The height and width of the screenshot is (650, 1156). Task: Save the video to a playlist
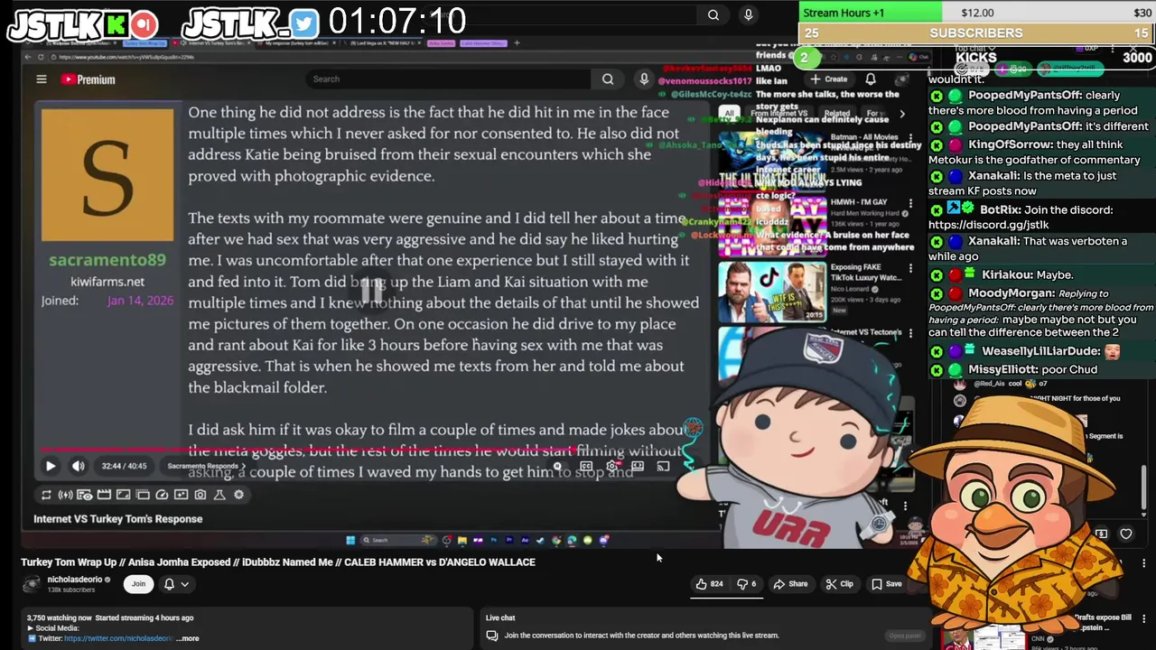click(887, 584)
